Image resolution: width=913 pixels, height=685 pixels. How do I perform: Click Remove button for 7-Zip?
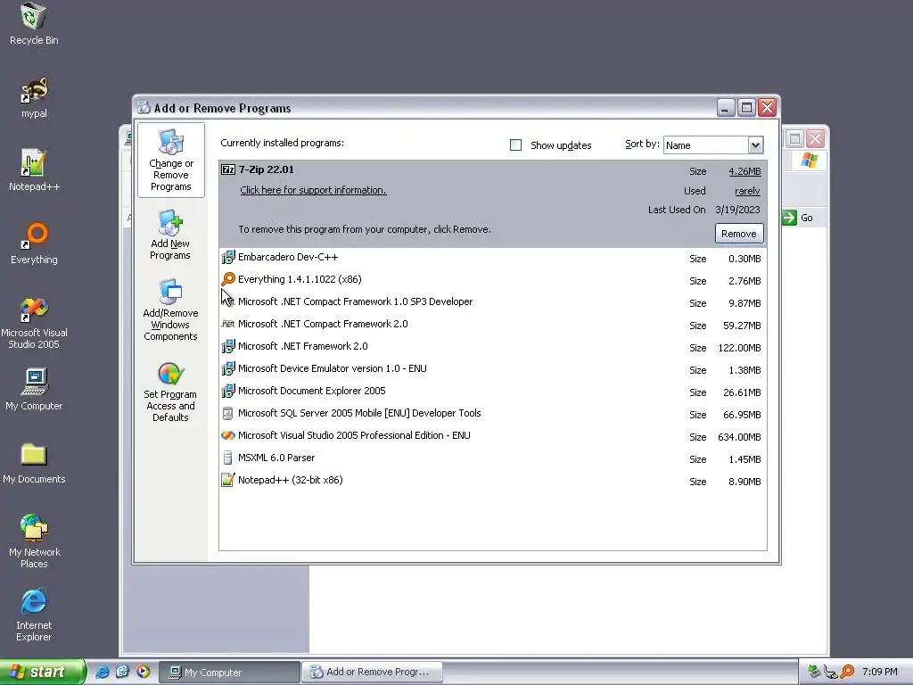(738, 234)
